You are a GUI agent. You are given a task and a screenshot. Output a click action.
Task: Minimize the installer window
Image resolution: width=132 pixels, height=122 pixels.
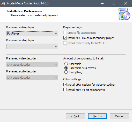click(102, 3)
